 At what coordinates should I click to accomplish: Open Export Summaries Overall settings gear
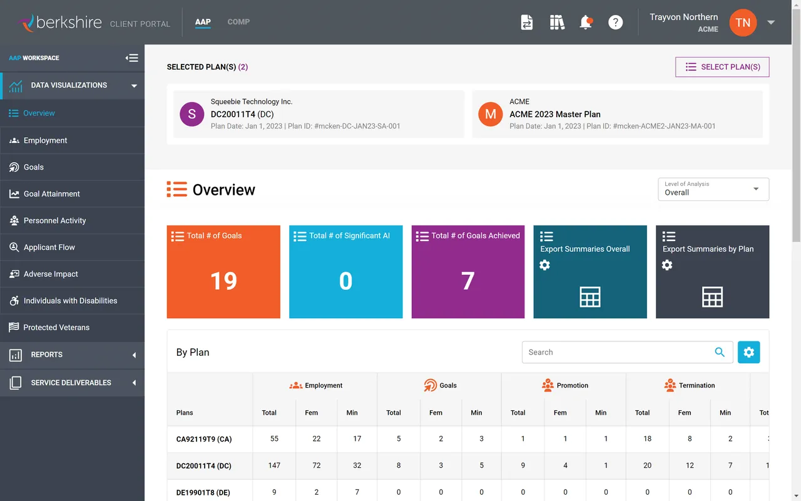[x=544, y=265]
